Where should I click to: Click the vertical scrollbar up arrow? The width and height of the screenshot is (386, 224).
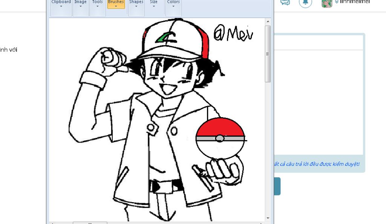tap(268, 21)
